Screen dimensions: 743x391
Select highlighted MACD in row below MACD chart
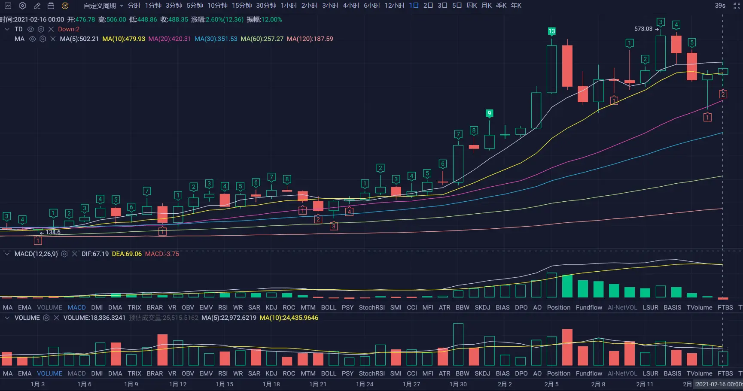76,308
